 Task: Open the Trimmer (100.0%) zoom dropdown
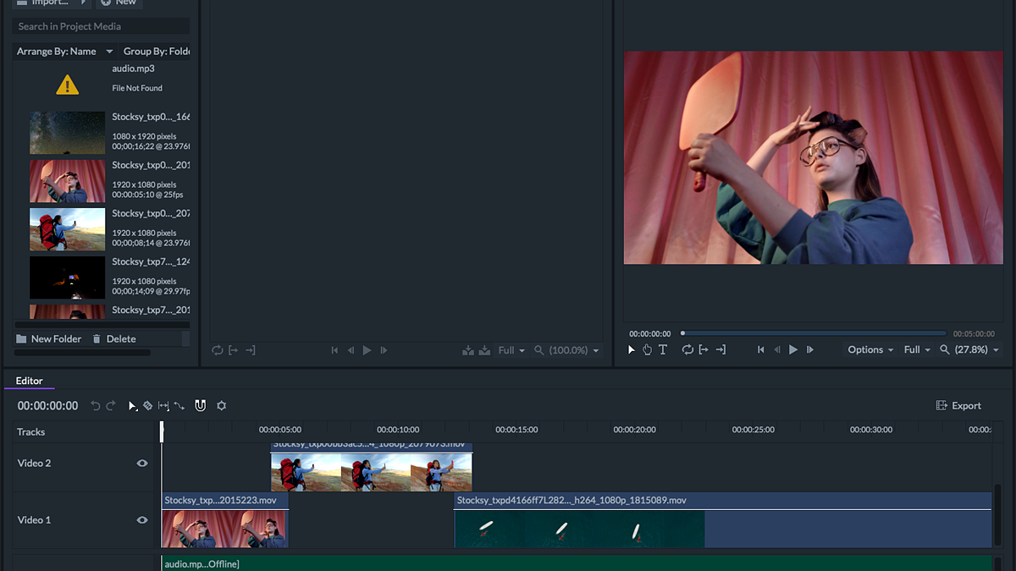coord(574,350)
